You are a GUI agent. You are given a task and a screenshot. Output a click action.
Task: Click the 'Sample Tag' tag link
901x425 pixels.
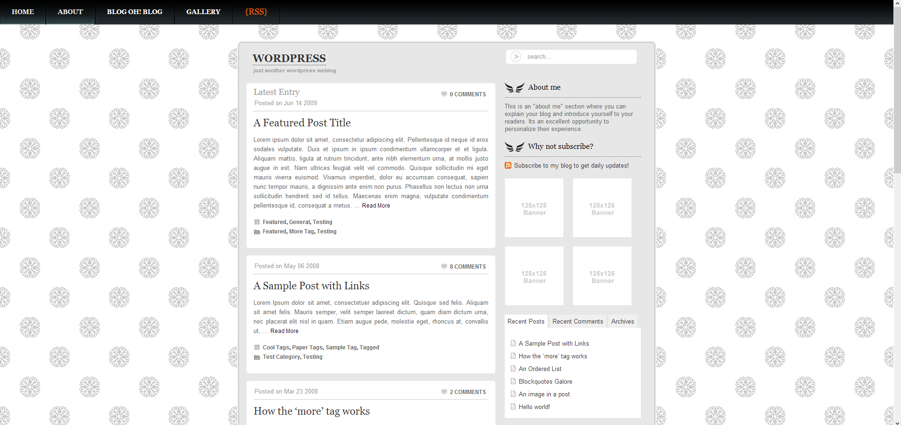pos(341,348)
